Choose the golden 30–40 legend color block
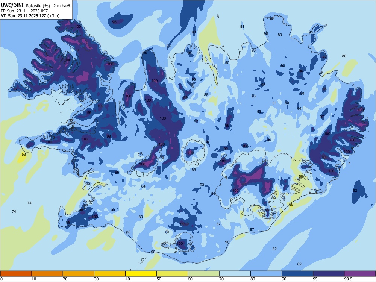Viewport: 376px width, 282px height. coord(110,274)
